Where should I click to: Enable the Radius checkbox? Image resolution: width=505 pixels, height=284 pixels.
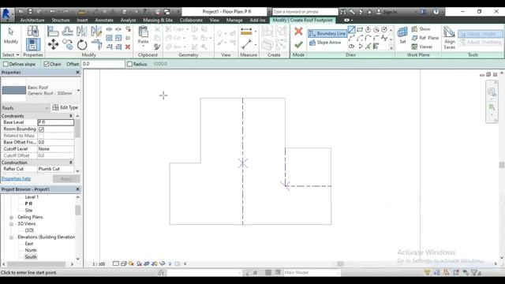pos(129,64)
